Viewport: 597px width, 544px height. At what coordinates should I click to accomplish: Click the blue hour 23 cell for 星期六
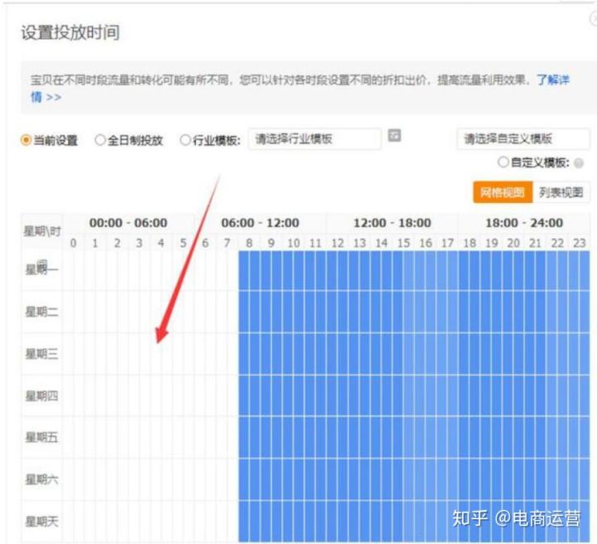pyautogui.click(x=580, y=479)
